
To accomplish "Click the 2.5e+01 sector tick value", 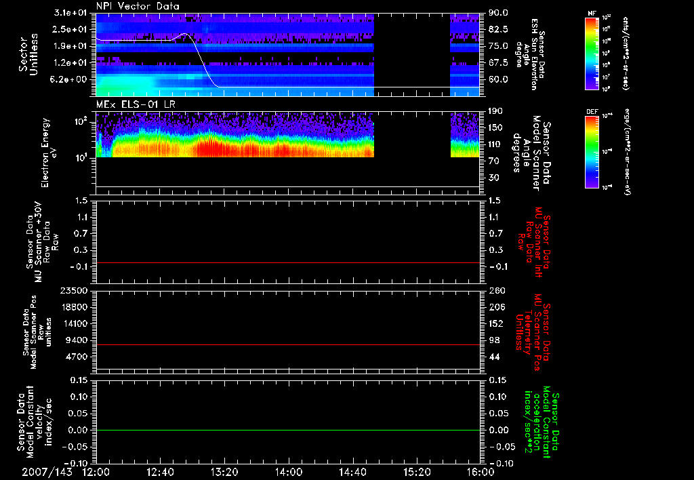I will point(70,29).
